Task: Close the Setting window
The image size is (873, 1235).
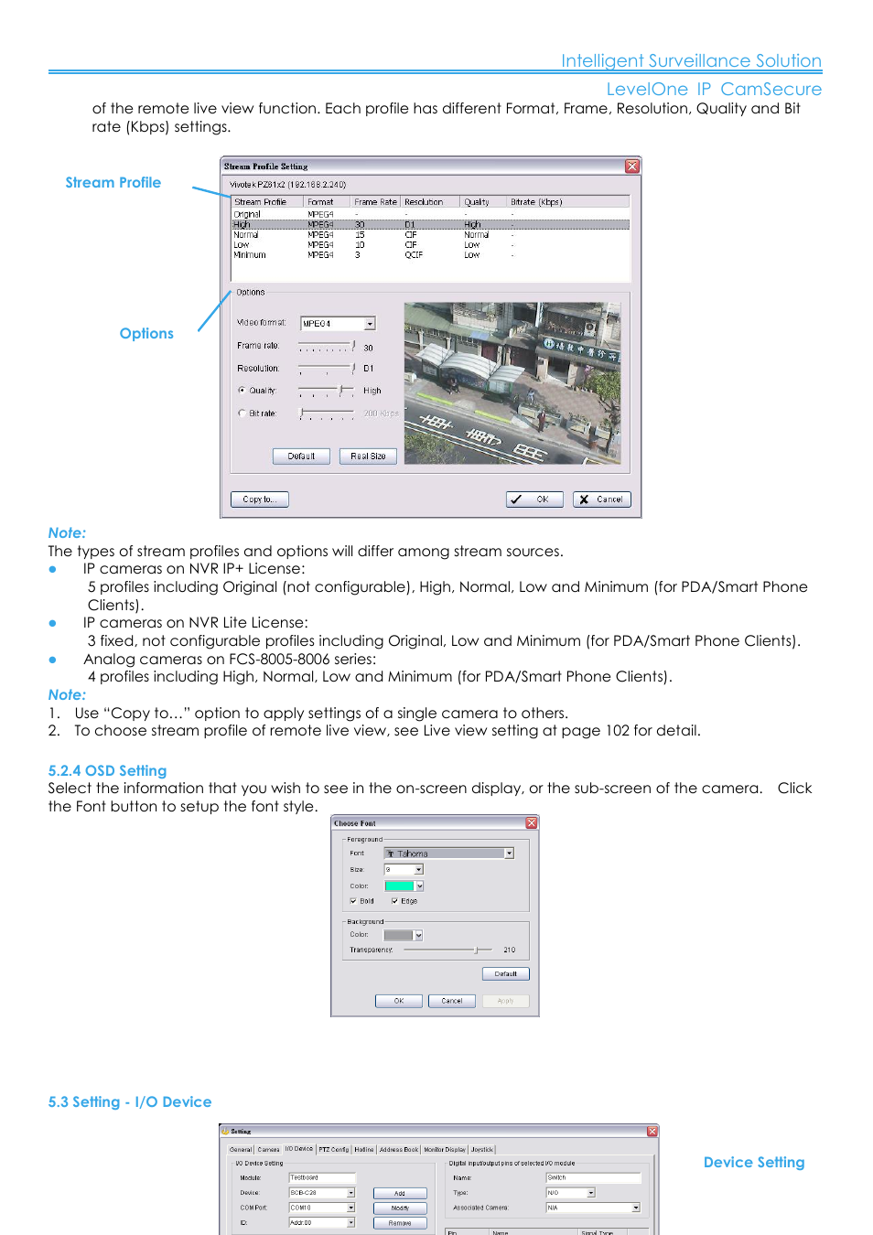Action: click(652, 1132)
